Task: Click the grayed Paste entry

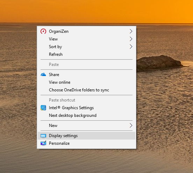Action: (x=86, y=65)
